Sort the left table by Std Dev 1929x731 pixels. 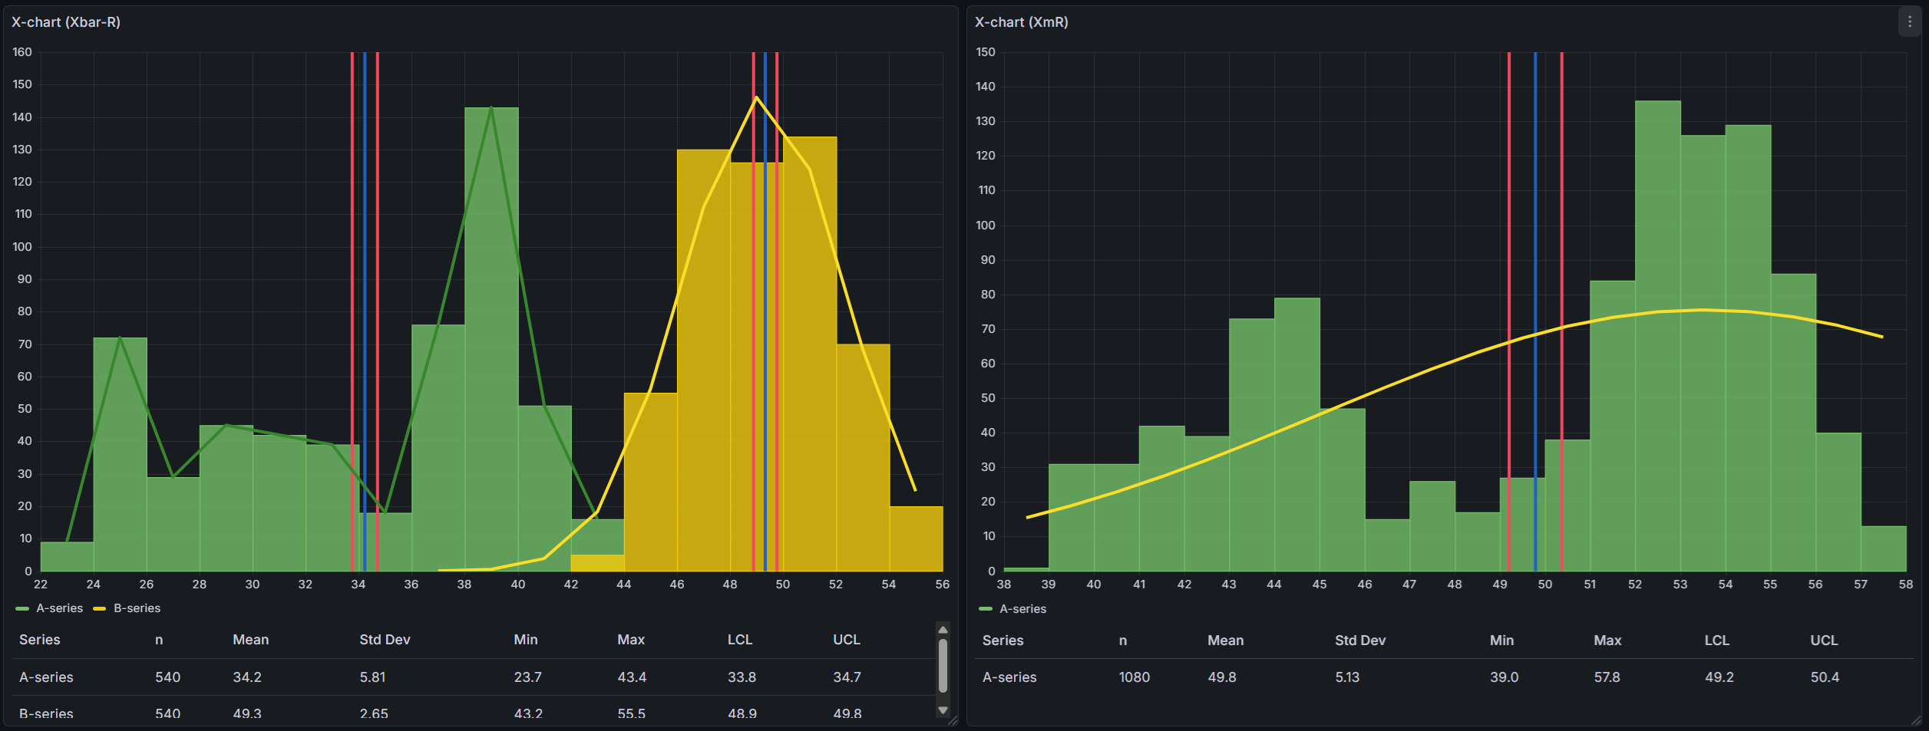click(385, 640)
